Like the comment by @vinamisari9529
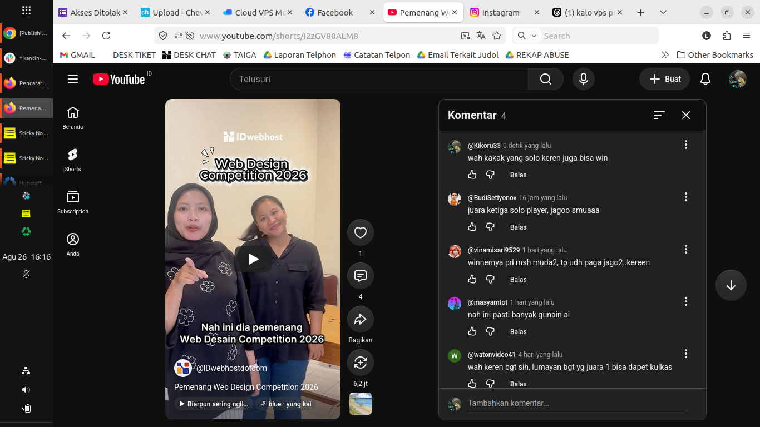Screen dimensions: 760x427 pos(472,279)
